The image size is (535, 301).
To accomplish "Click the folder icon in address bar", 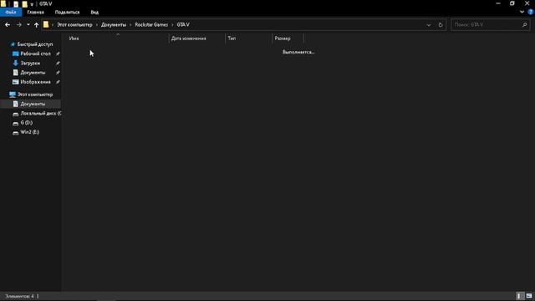I will pos(46,24).
